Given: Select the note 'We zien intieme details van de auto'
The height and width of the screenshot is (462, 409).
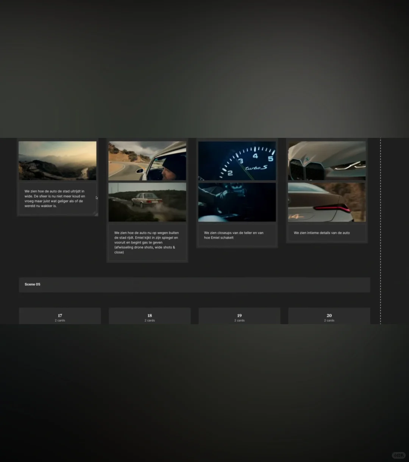Looking at the screenshot, I should click(327, 233).
